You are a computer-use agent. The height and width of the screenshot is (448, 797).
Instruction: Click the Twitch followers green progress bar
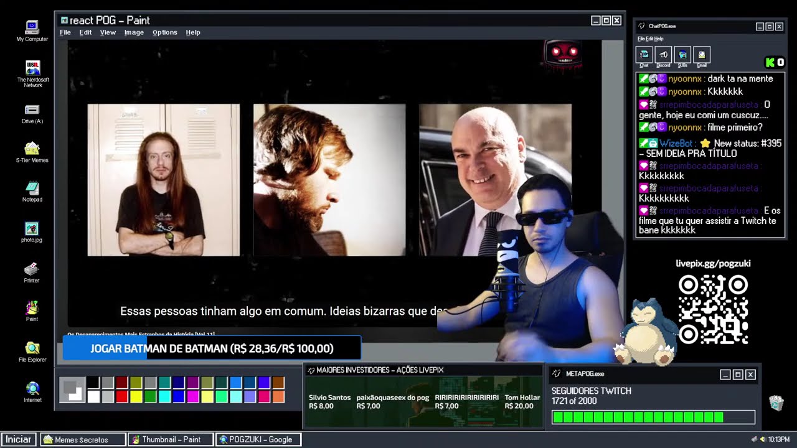(653, 417)
